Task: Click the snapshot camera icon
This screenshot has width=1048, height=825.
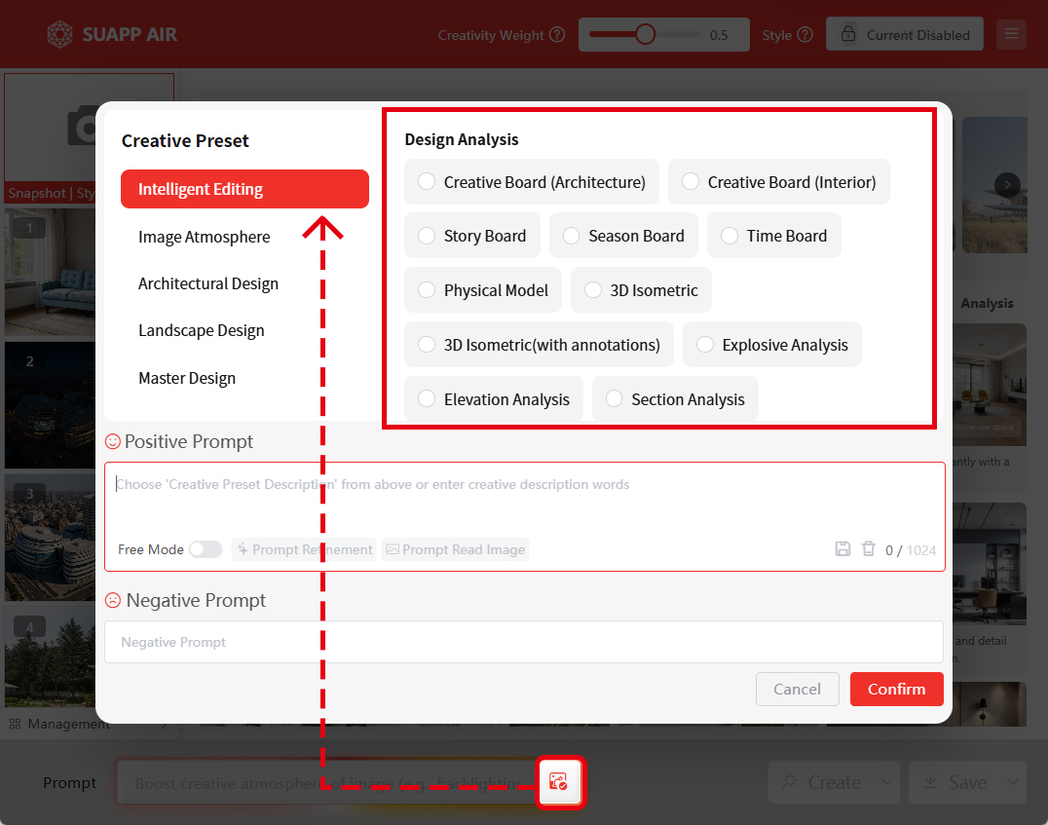Action: pos(83,127)
